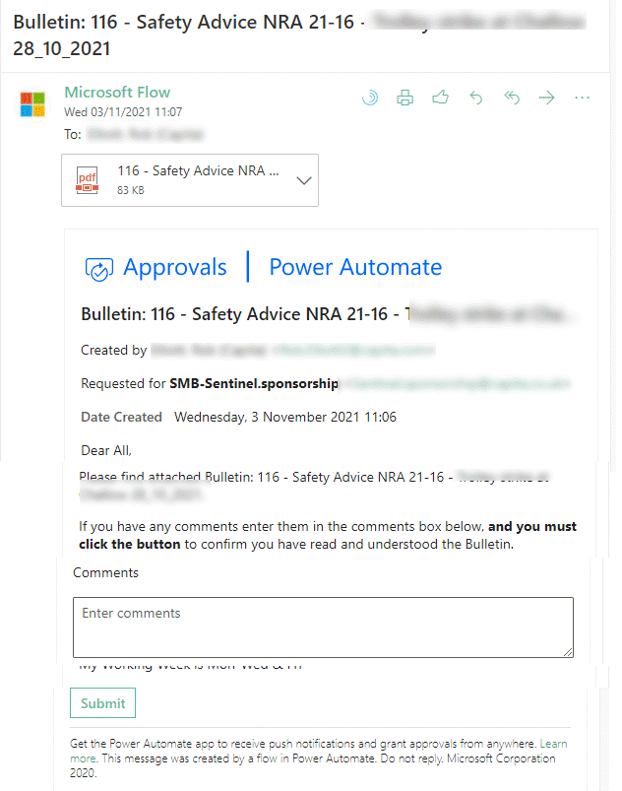Click the 'Comments' label
Image resolution: width=622 pixels, height=791 pixels.
[x=105, y=572]
